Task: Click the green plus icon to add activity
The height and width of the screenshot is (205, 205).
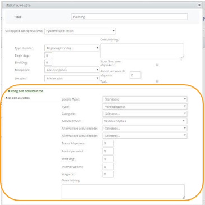Action: (9, 91)
